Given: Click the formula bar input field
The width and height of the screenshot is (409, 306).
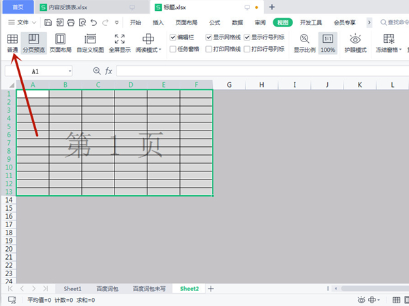Looking at the screenshot, I should [259, 71].
